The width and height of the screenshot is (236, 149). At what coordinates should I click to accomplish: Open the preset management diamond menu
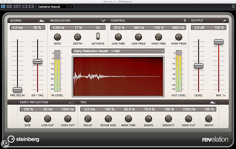(71, 6)
